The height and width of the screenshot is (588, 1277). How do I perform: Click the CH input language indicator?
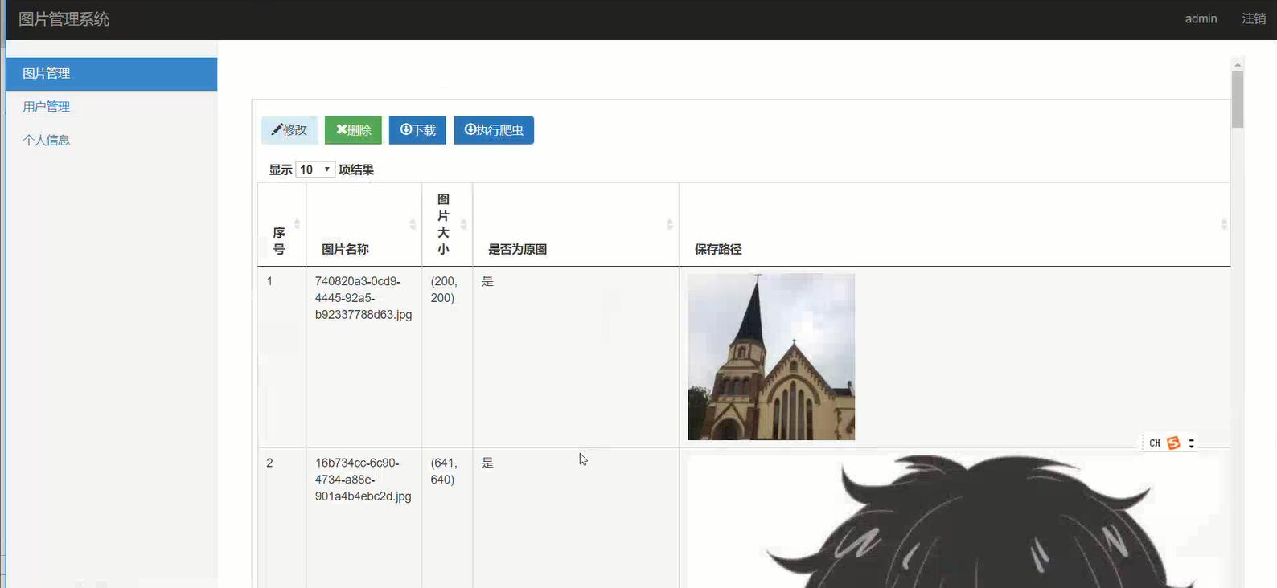[1155, 443]
